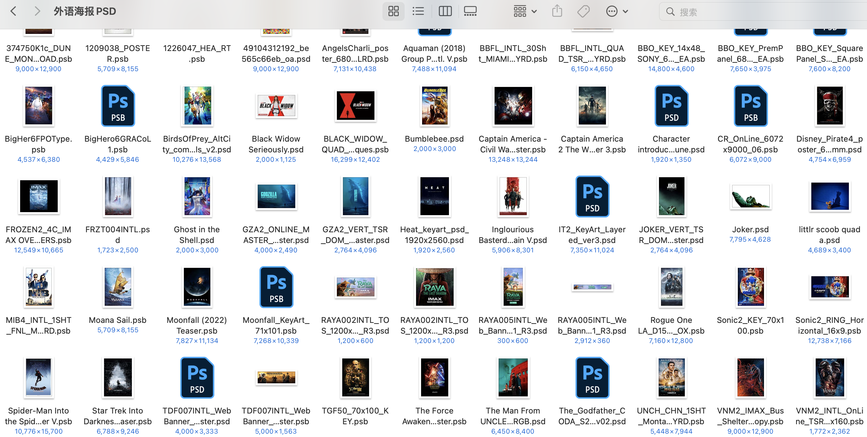Click the Moana Sail.psb file name
867x437 pixels.
click(x=117, y=320)
